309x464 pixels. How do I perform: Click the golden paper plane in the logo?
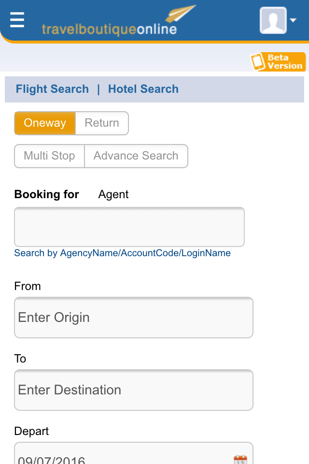(x=181, y=14)
